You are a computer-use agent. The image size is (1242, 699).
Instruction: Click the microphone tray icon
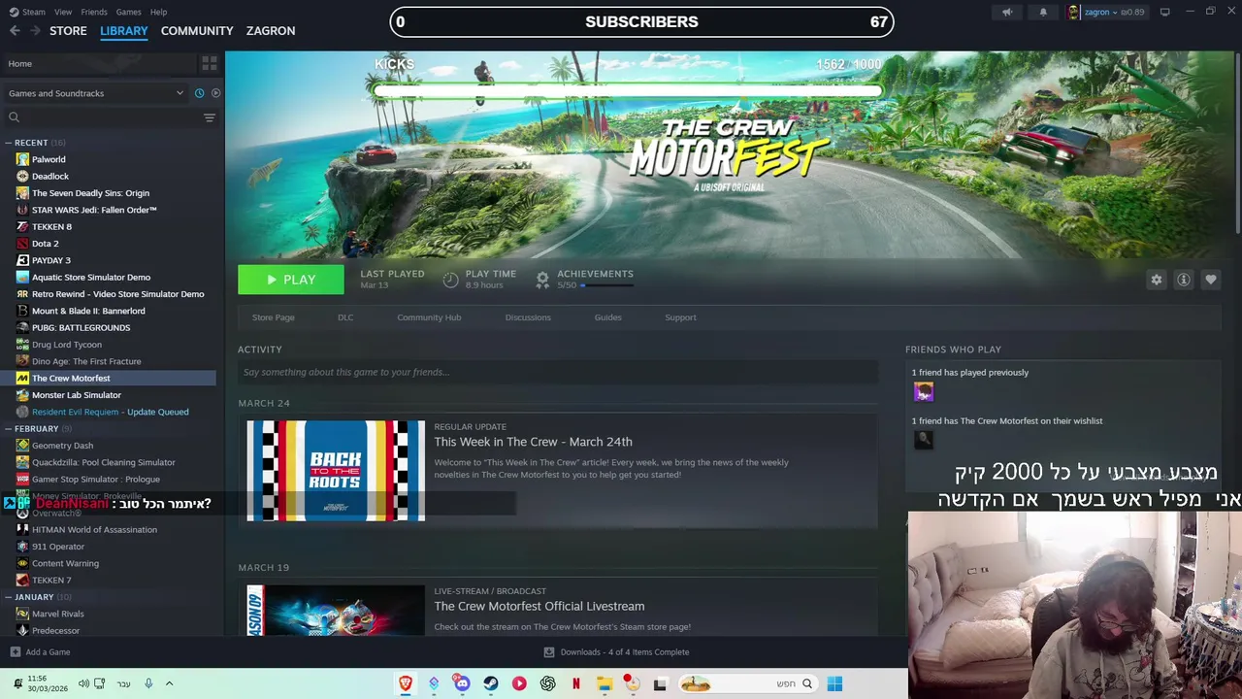click(x=148, y=683)
